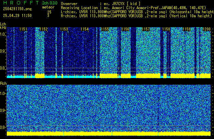
Task: Click the Rch 1.0 frequency axis label
Action: [x=3, y=94]
